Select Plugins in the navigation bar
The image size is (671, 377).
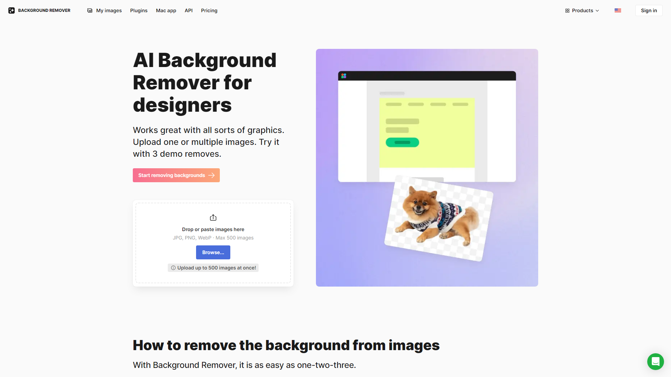coord(138,10)
